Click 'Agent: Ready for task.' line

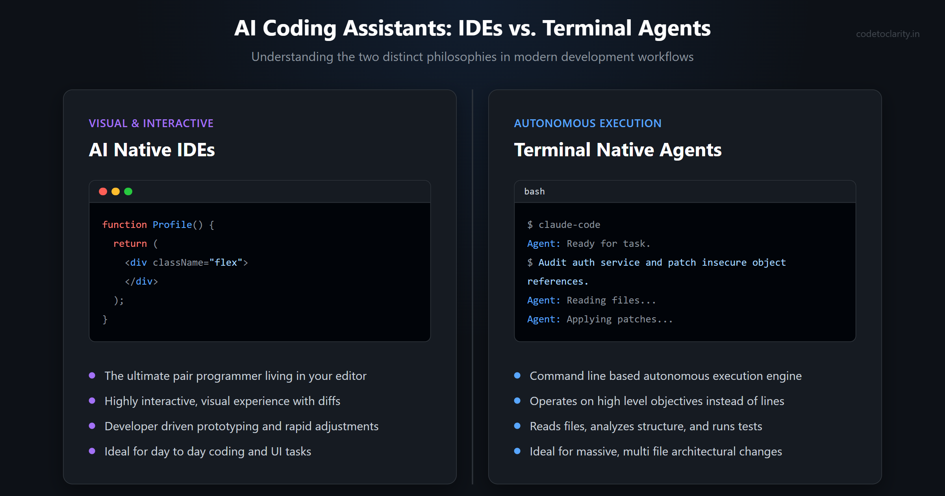coord(589,244)
